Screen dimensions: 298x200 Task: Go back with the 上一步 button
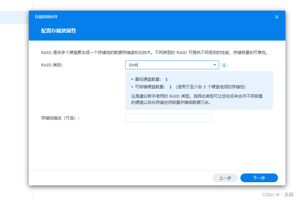(x=225, y=178)
